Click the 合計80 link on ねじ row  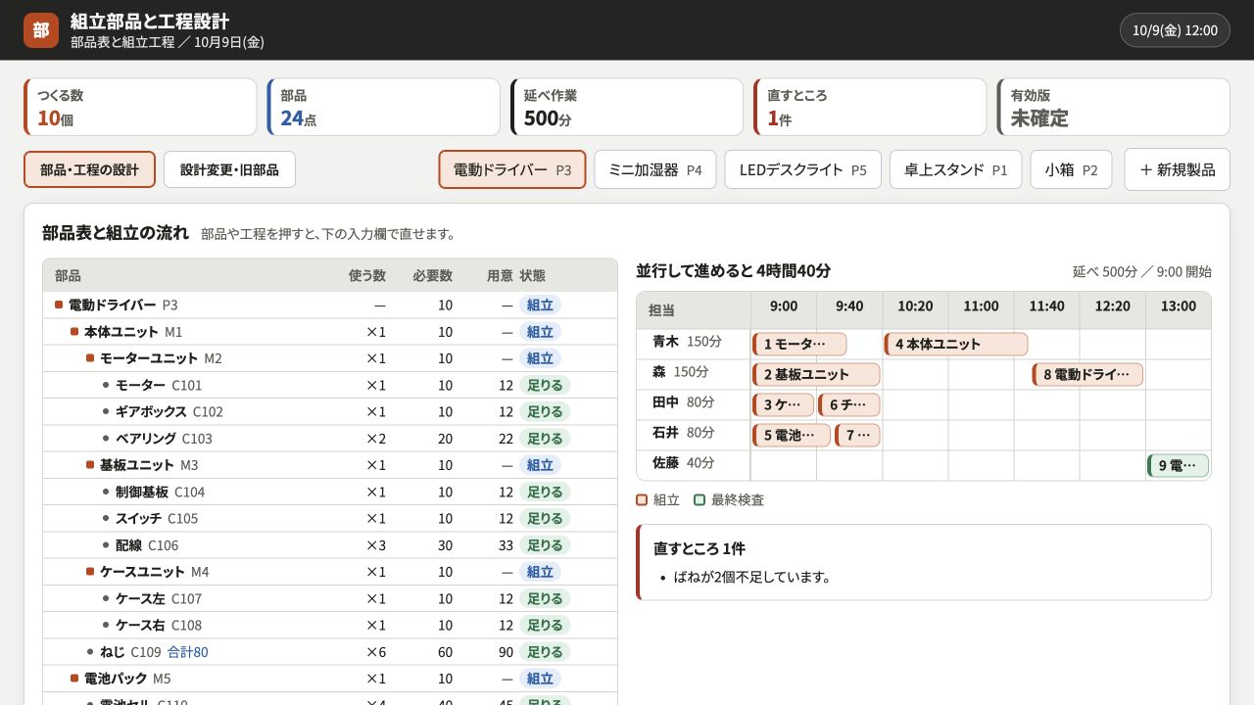tap(187, 652)
